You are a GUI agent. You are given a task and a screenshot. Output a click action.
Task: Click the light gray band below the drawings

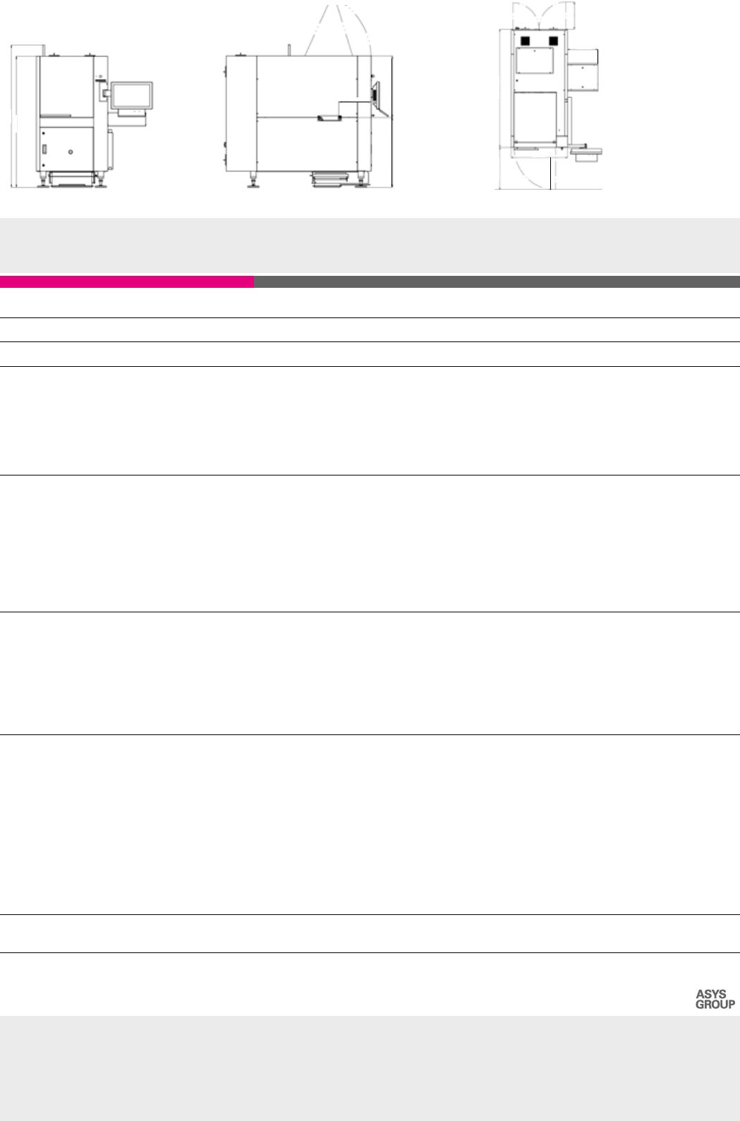point(370,245)
